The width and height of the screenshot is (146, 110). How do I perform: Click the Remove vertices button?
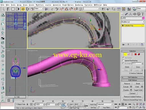pos(127,84)
